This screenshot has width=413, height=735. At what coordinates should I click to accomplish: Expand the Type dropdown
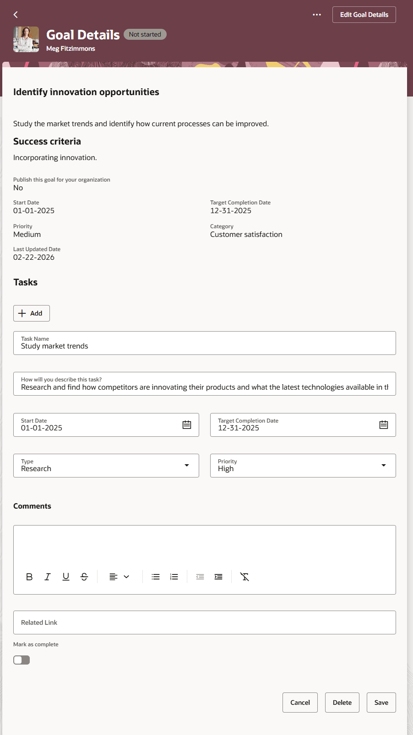pyautogui.click(x=187, y=466)
